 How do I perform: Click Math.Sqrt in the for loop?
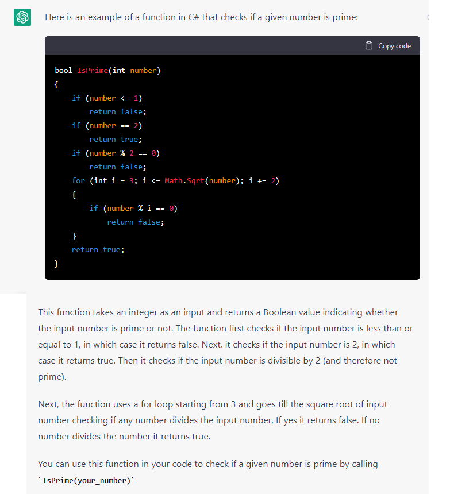point(184,180)
